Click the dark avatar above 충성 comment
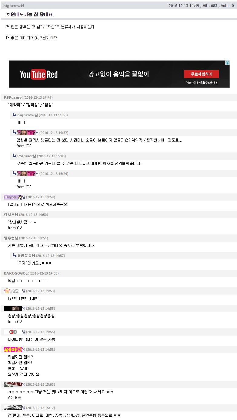This screenshot has width=237, height=420. 13,309
